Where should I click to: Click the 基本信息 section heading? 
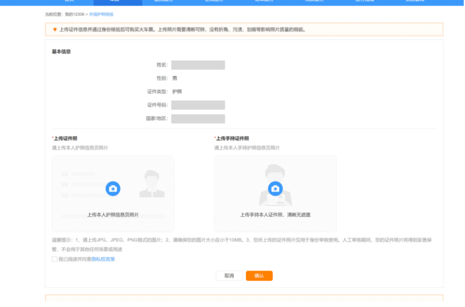click(x=62, y=52)
